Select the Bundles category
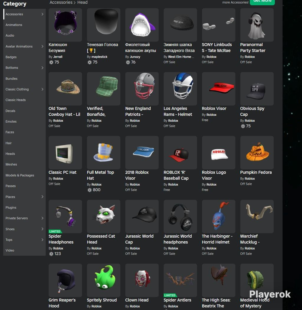Screen dimensions: 302x310 (x=24, y=79)
